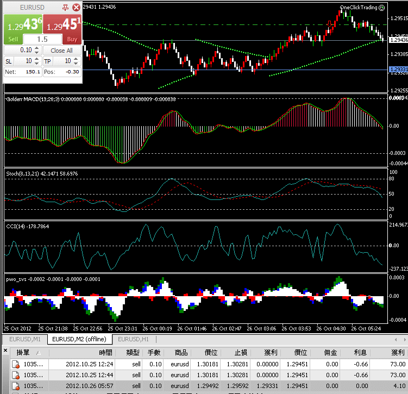Click the Golden MACD(13,28,3) indicator label
The image size is (408, 394).
click(33, 99)
